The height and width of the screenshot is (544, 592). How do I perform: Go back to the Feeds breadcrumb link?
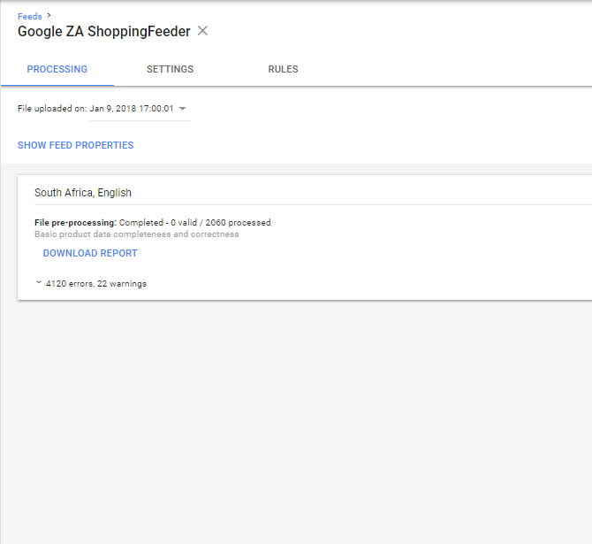[29, 16]
